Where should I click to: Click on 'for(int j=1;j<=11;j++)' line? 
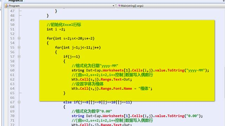click(x=78, y=48)
